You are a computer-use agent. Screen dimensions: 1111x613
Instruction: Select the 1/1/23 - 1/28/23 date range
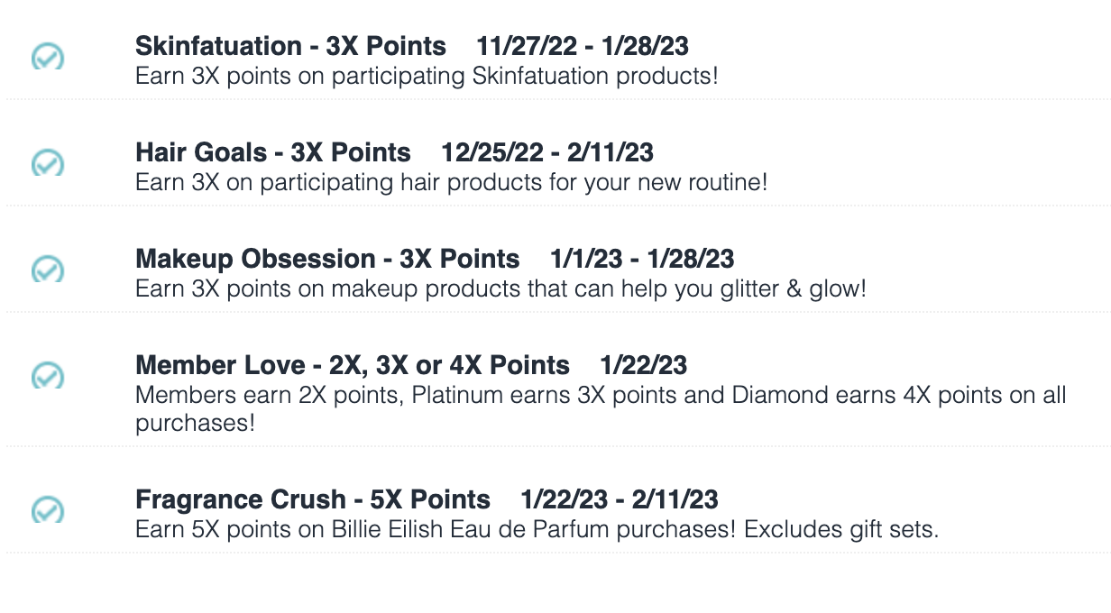point(642,259)
